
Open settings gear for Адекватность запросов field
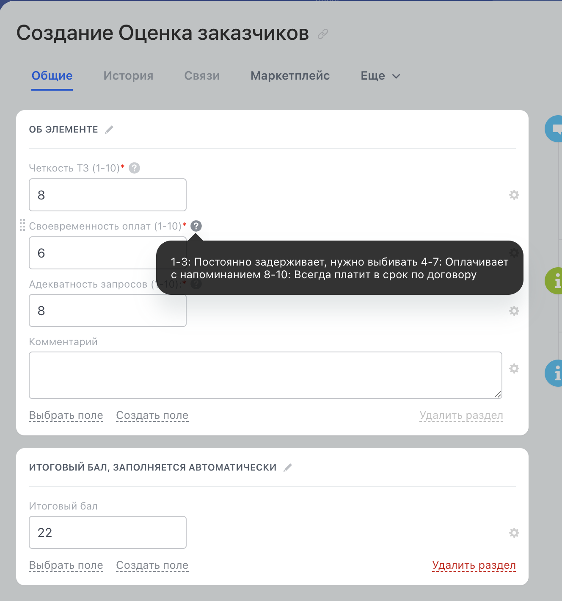(x=514, y=311)
